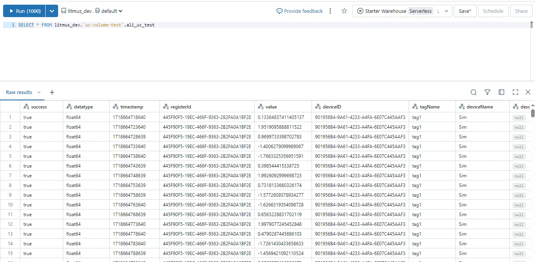The image size is (535, 262).
Task: Select value cell 0.6563228831702119
Action: (283, 214)
